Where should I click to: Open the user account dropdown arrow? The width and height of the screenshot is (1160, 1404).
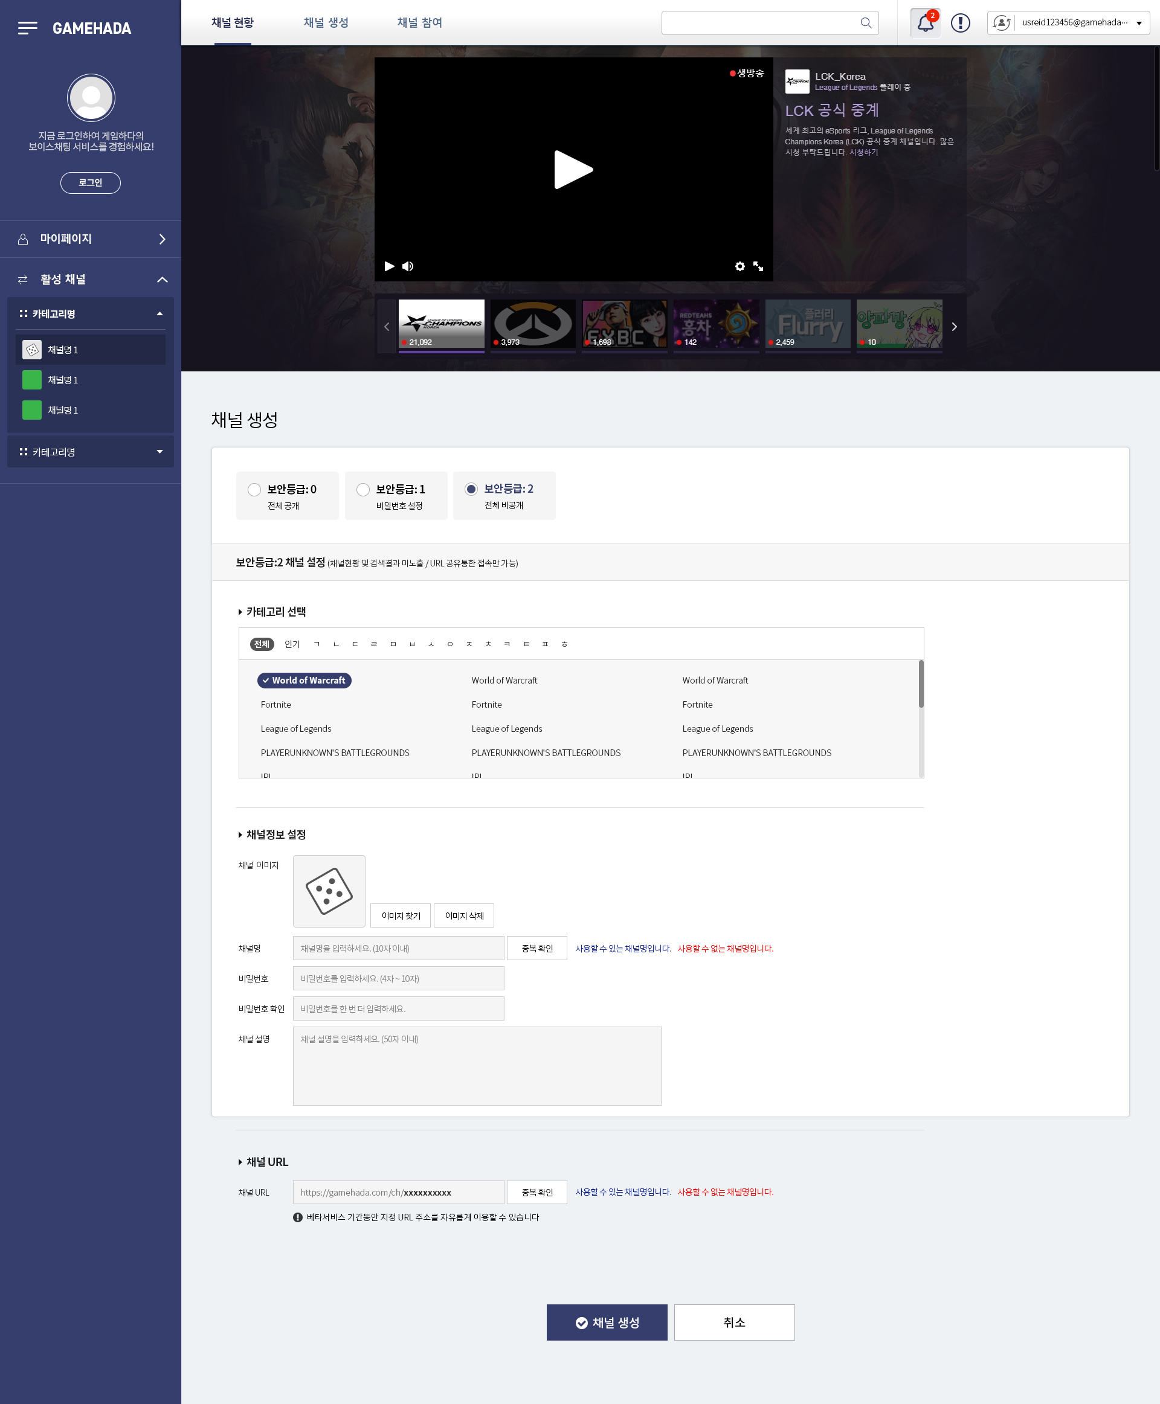click(x=1139, y=24)
